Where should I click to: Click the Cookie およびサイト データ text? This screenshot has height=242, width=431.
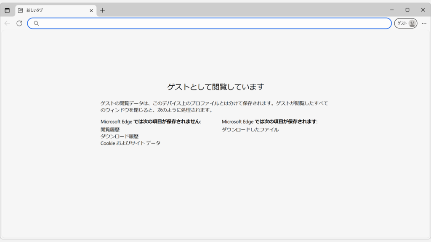pyautogui.click(x=130, y=143)
